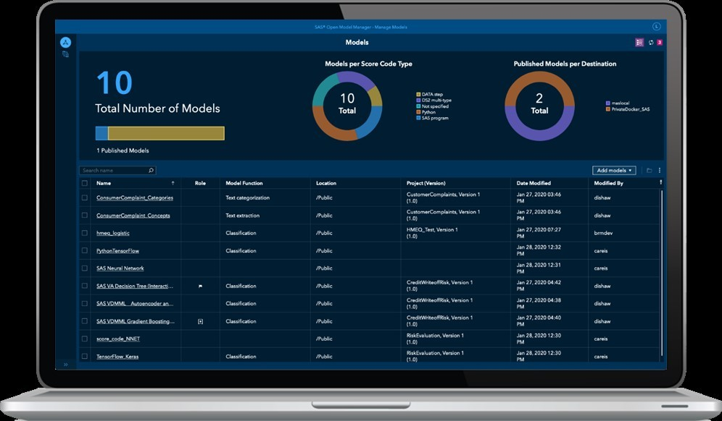Click the gold unpublished segment of the bar
This screenshot has height=421, width=722.
click(x=166, y=133)
